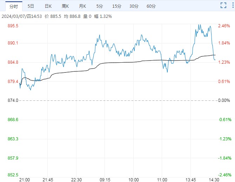Open the 日K daily candlestick tab
235x182 pixels.
[x=48, y=6]
